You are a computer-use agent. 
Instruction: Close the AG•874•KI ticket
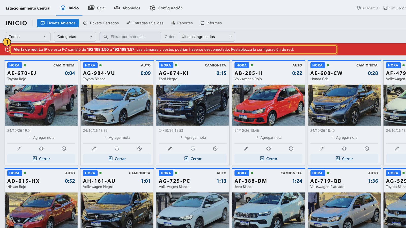pos(193,159)
